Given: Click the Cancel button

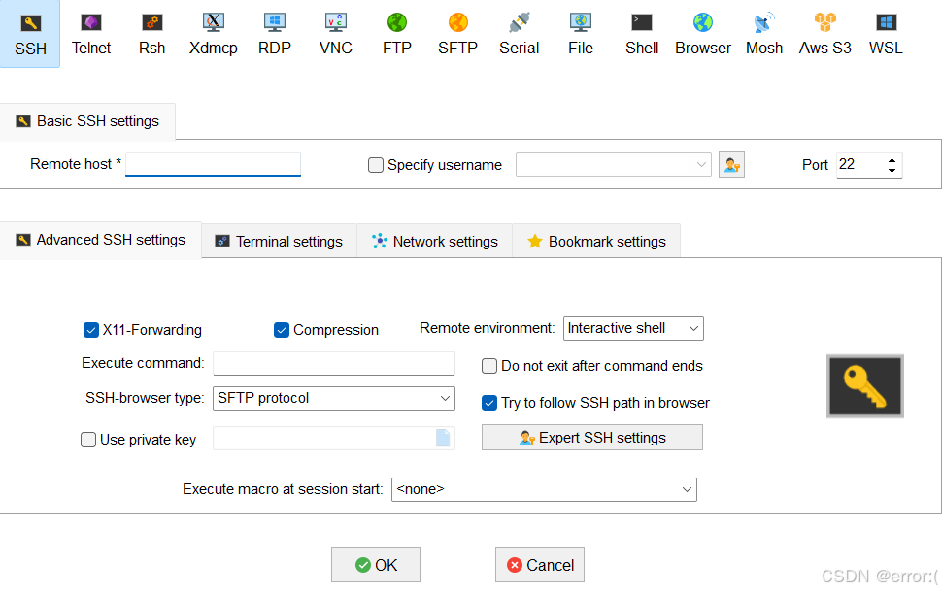Looking at the screenshot, I should 540,565.
